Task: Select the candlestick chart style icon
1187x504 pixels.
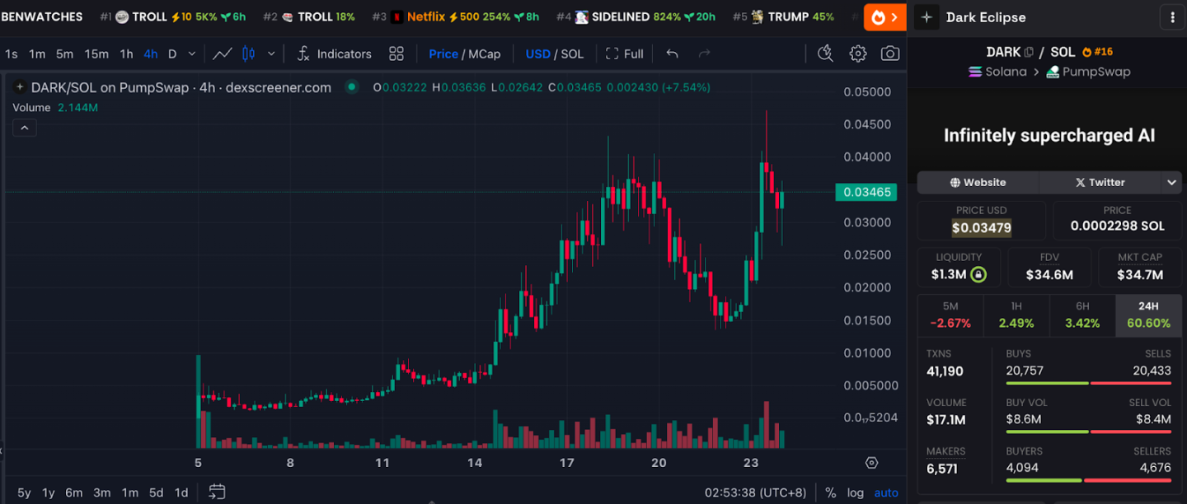Action: point(249,54)
